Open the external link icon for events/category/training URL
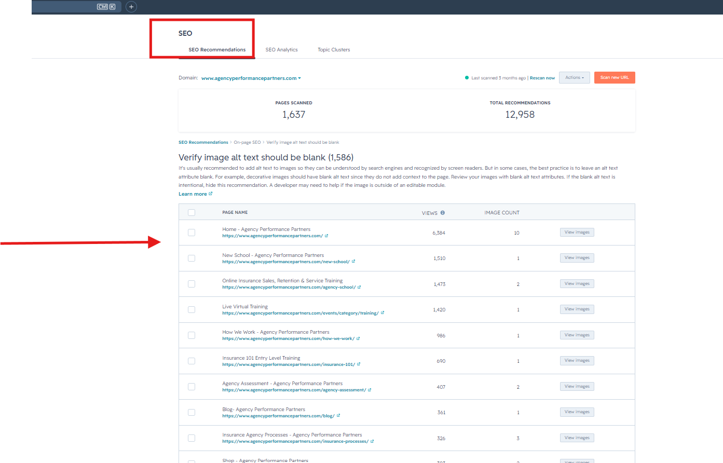Screen dimensions: 723x463 (383, 313)
